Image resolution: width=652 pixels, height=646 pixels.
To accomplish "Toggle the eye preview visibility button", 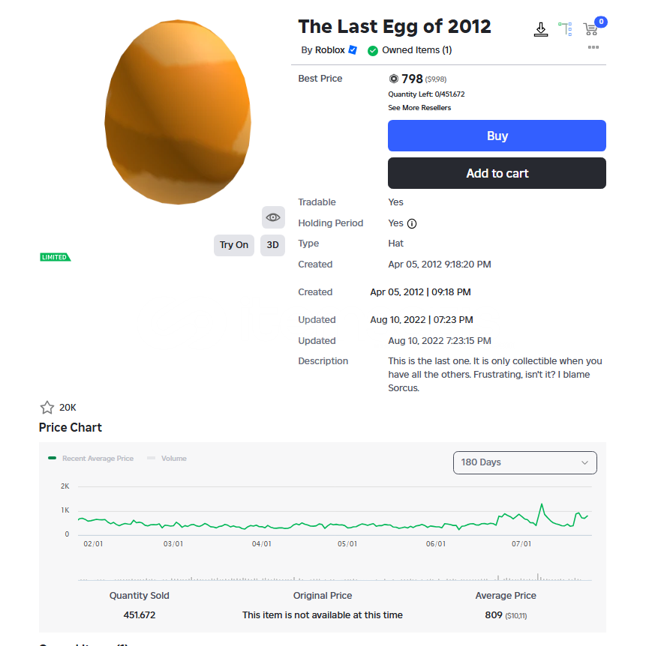I will pyautogui.click(x=273, y=217).
